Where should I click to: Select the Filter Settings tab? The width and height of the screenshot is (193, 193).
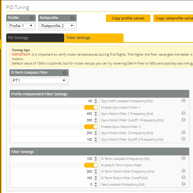tap(94, 38)
